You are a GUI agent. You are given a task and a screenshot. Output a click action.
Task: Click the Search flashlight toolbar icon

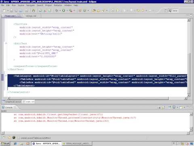(x=103, y=11)
